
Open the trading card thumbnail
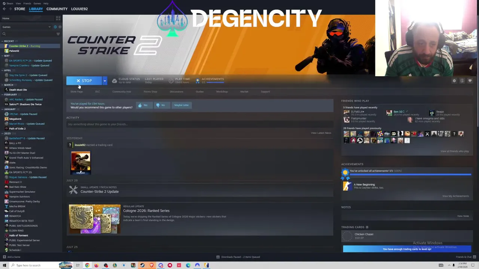[81, 163]
